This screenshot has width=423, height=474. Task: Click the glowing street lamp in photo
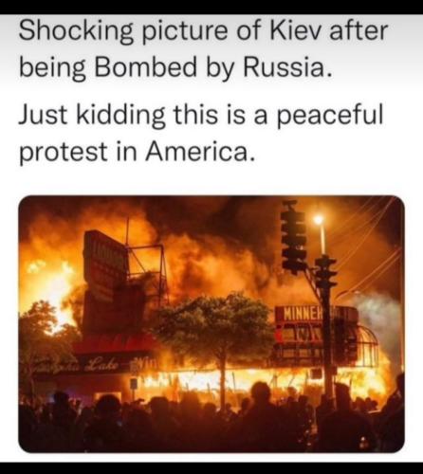(319, 220)
